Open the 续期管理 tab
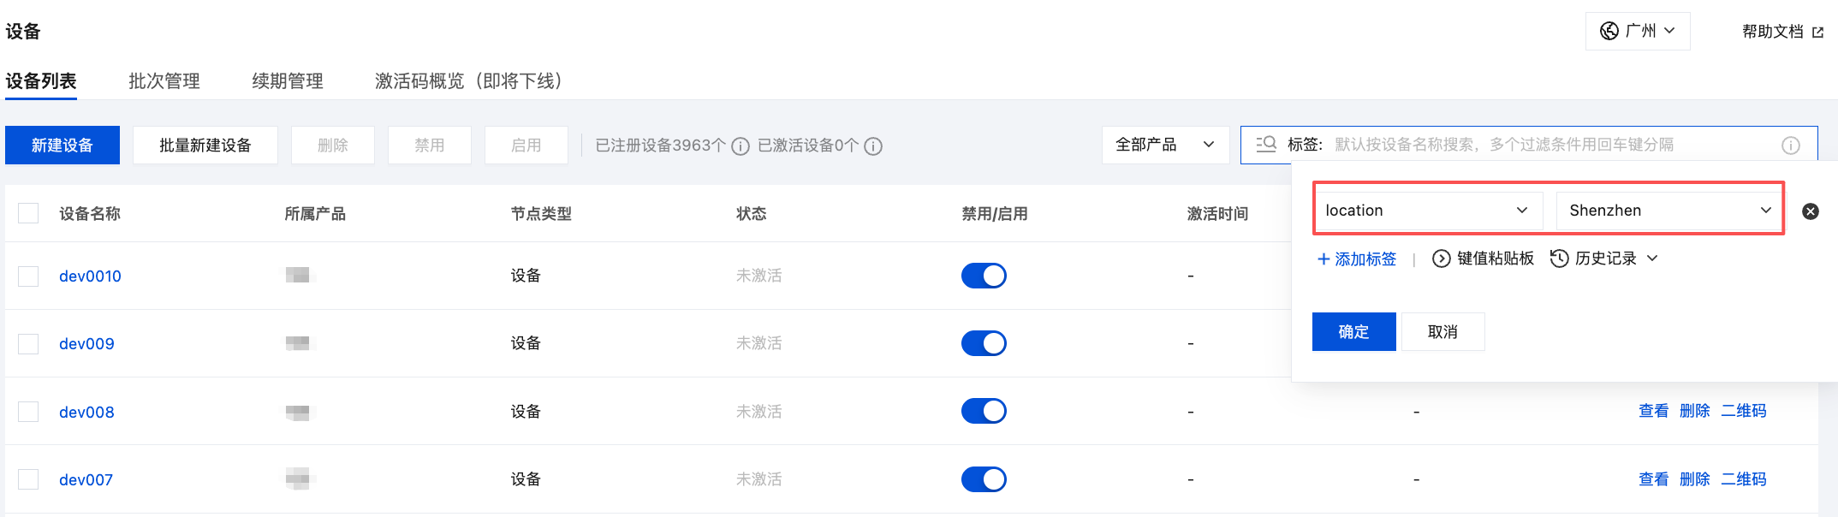This screenshot has width=1838, height=517. pyautogui.click(x=288, y=81)
